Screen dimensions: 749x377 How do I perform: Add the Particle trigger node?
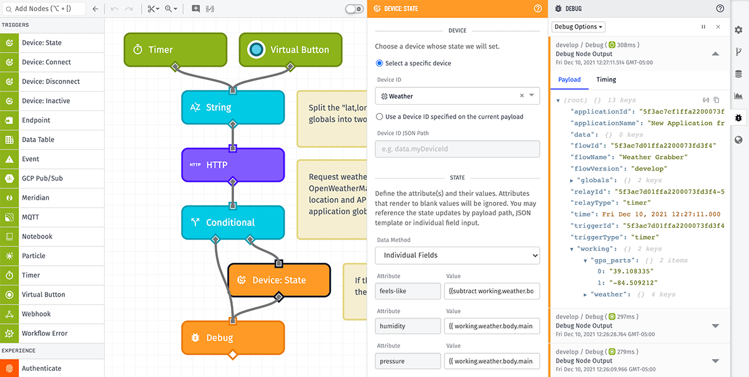(x=52, y=256)
